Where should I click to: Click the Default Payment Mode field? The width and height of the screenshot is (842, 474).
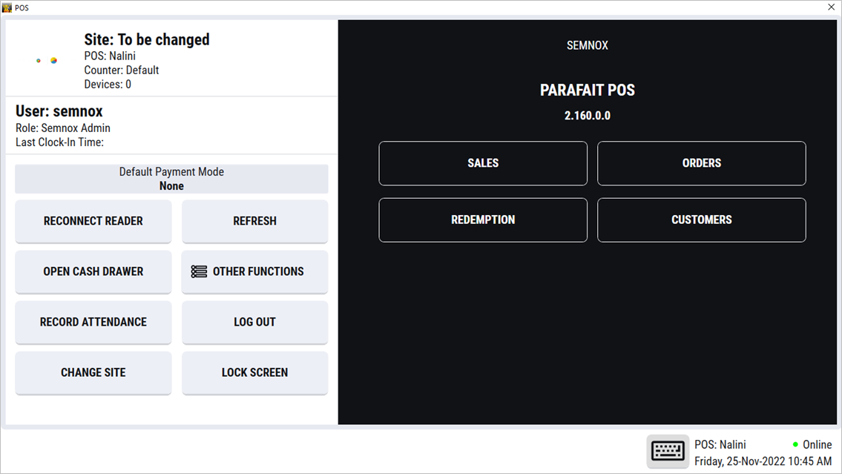tap(171, 179)
